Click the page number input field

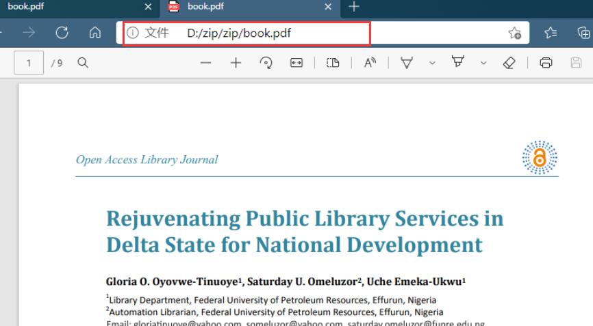click(29, 63)
